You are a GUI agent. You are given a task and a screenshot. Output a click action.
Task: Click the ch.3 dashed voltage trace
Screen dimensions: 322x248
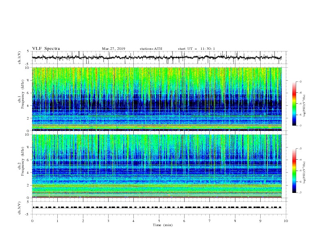point(157,207)
